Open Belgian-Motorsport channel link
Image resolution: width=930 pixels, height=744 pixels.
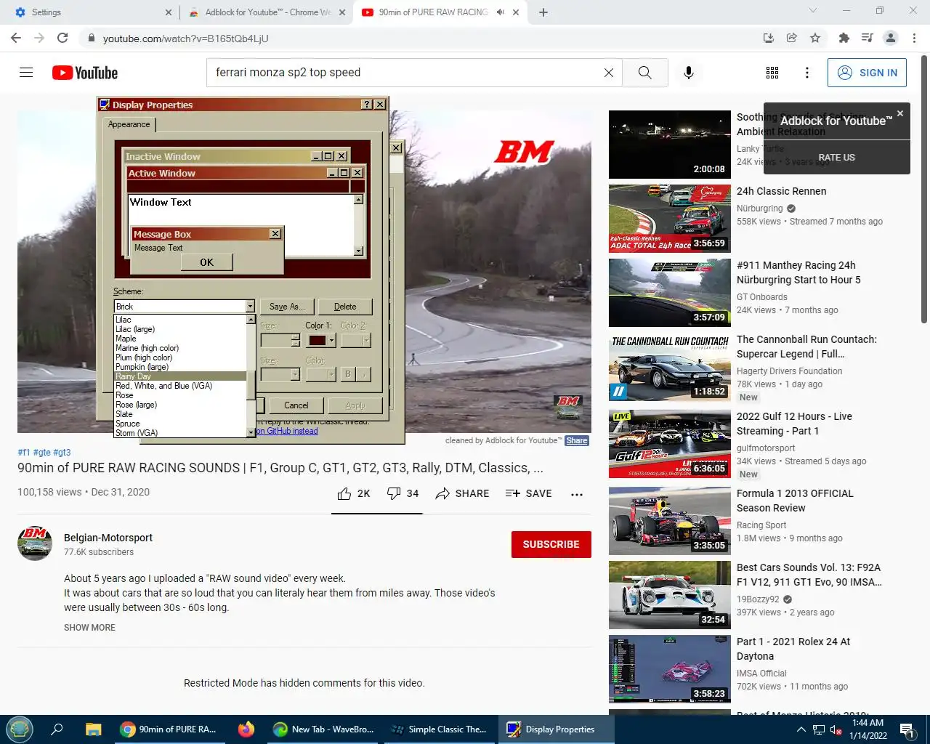(x=108, y=538)
